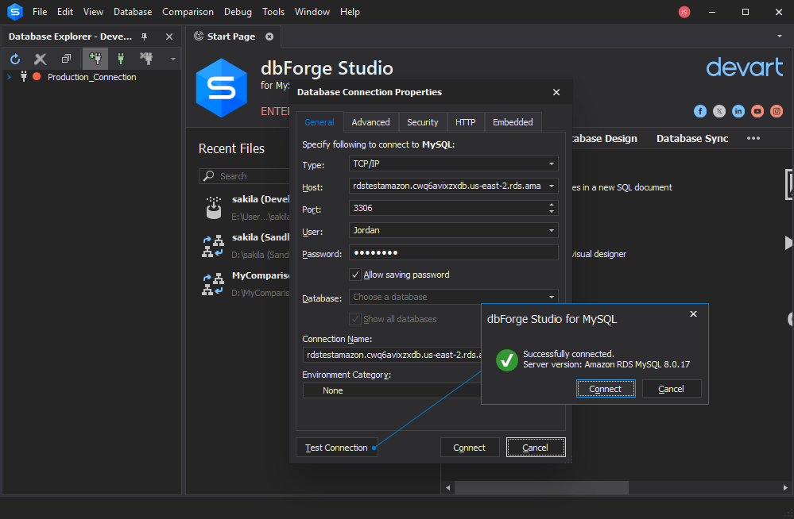This screenshot has width=794, height=519.
Task: Click the Test Connection button
Action: (336, 447)
